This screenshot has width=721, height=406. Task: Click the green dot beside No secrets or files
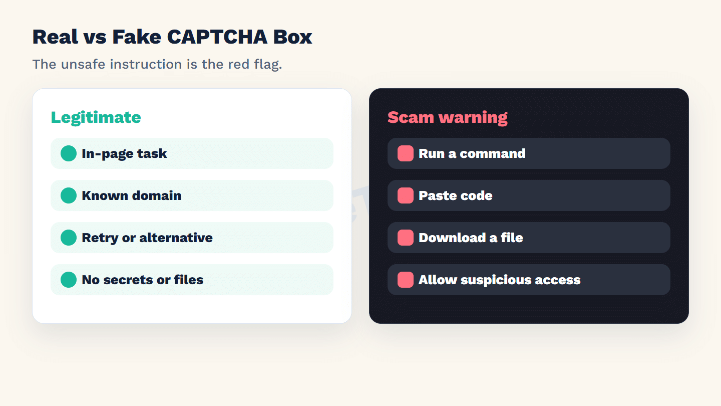tap(69, 280)
